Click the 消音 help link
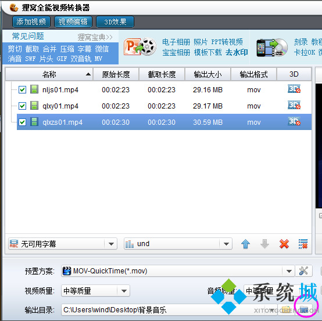322x321 pixels. [15, 59]
